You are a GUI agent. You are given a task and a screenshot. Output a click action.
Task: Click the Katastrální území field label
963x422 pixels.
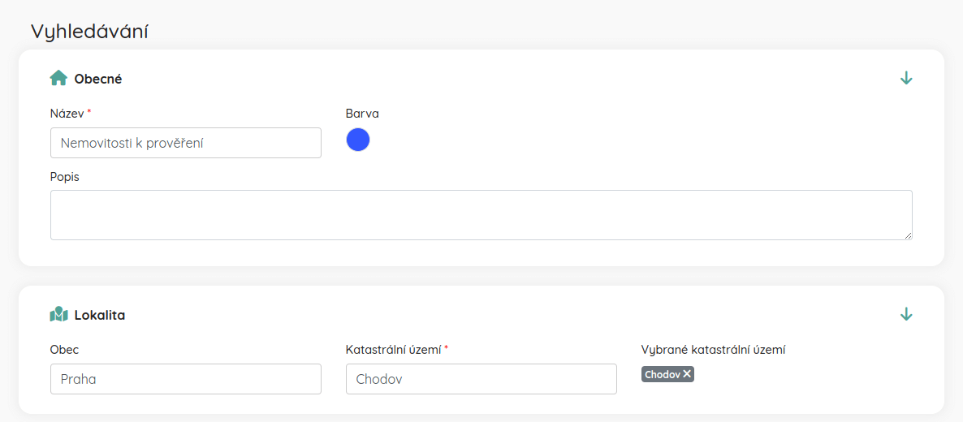(393, 350)
